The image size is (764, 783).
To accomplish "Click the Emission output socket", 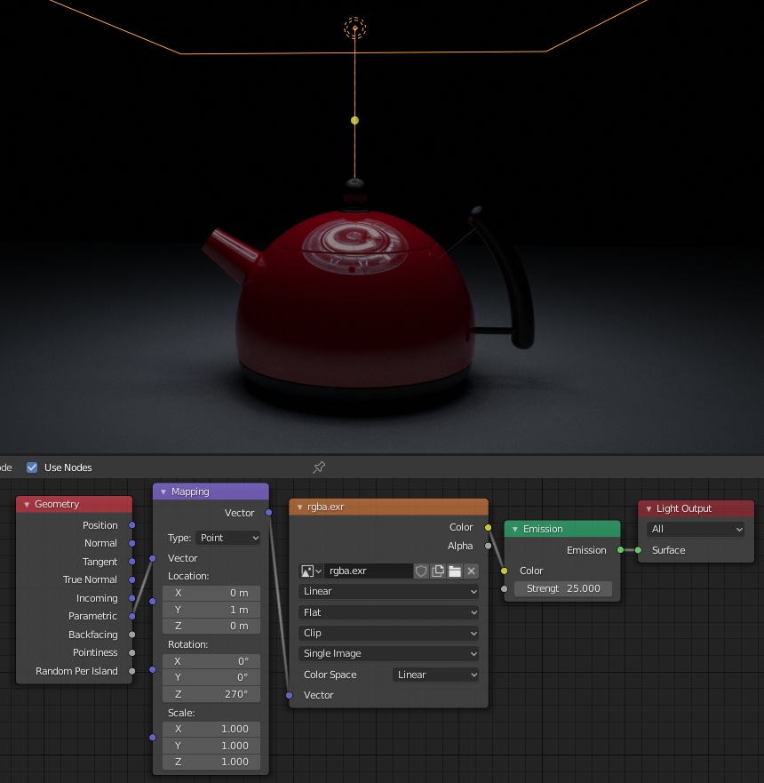I will click(621, 550).
